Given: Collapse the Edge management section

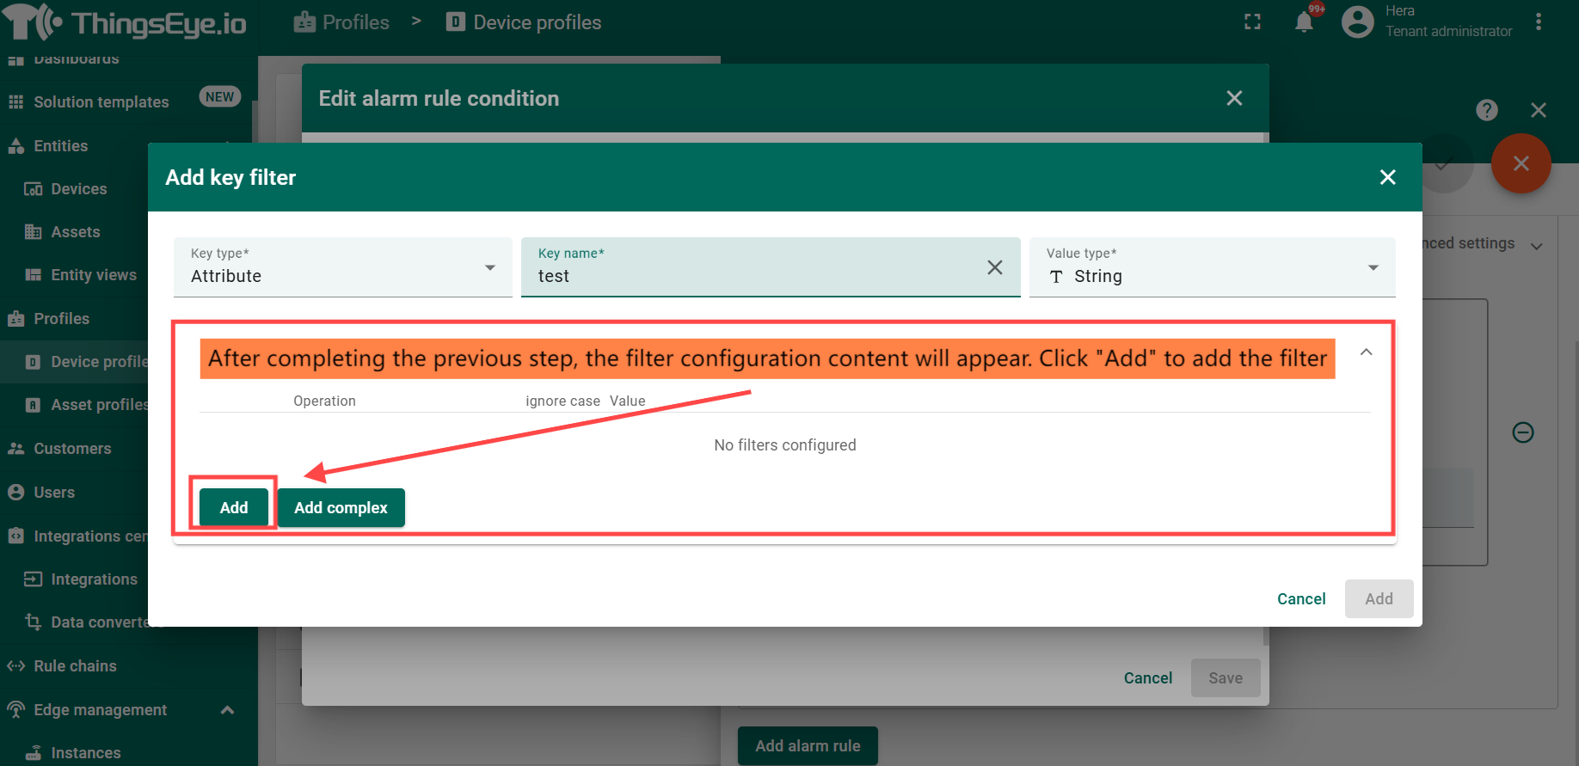Looking at the screenshot, I should (x=227, y=710).
